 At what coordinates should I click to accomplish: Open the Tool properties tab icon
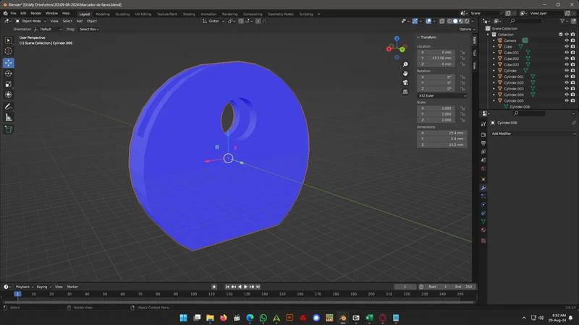483,124
